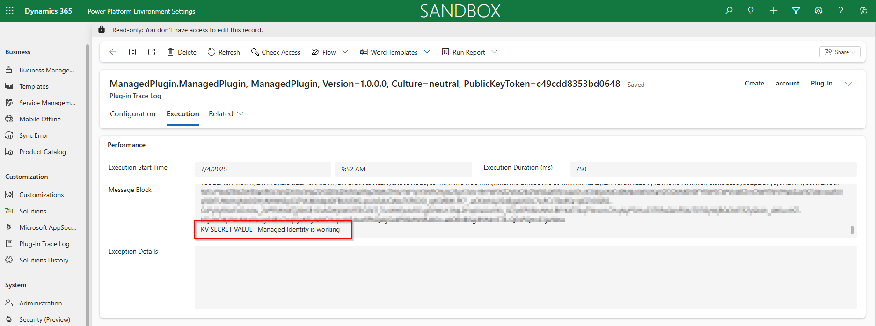Click Word Templates button
The image size is (876, 326).
[388, 52]
